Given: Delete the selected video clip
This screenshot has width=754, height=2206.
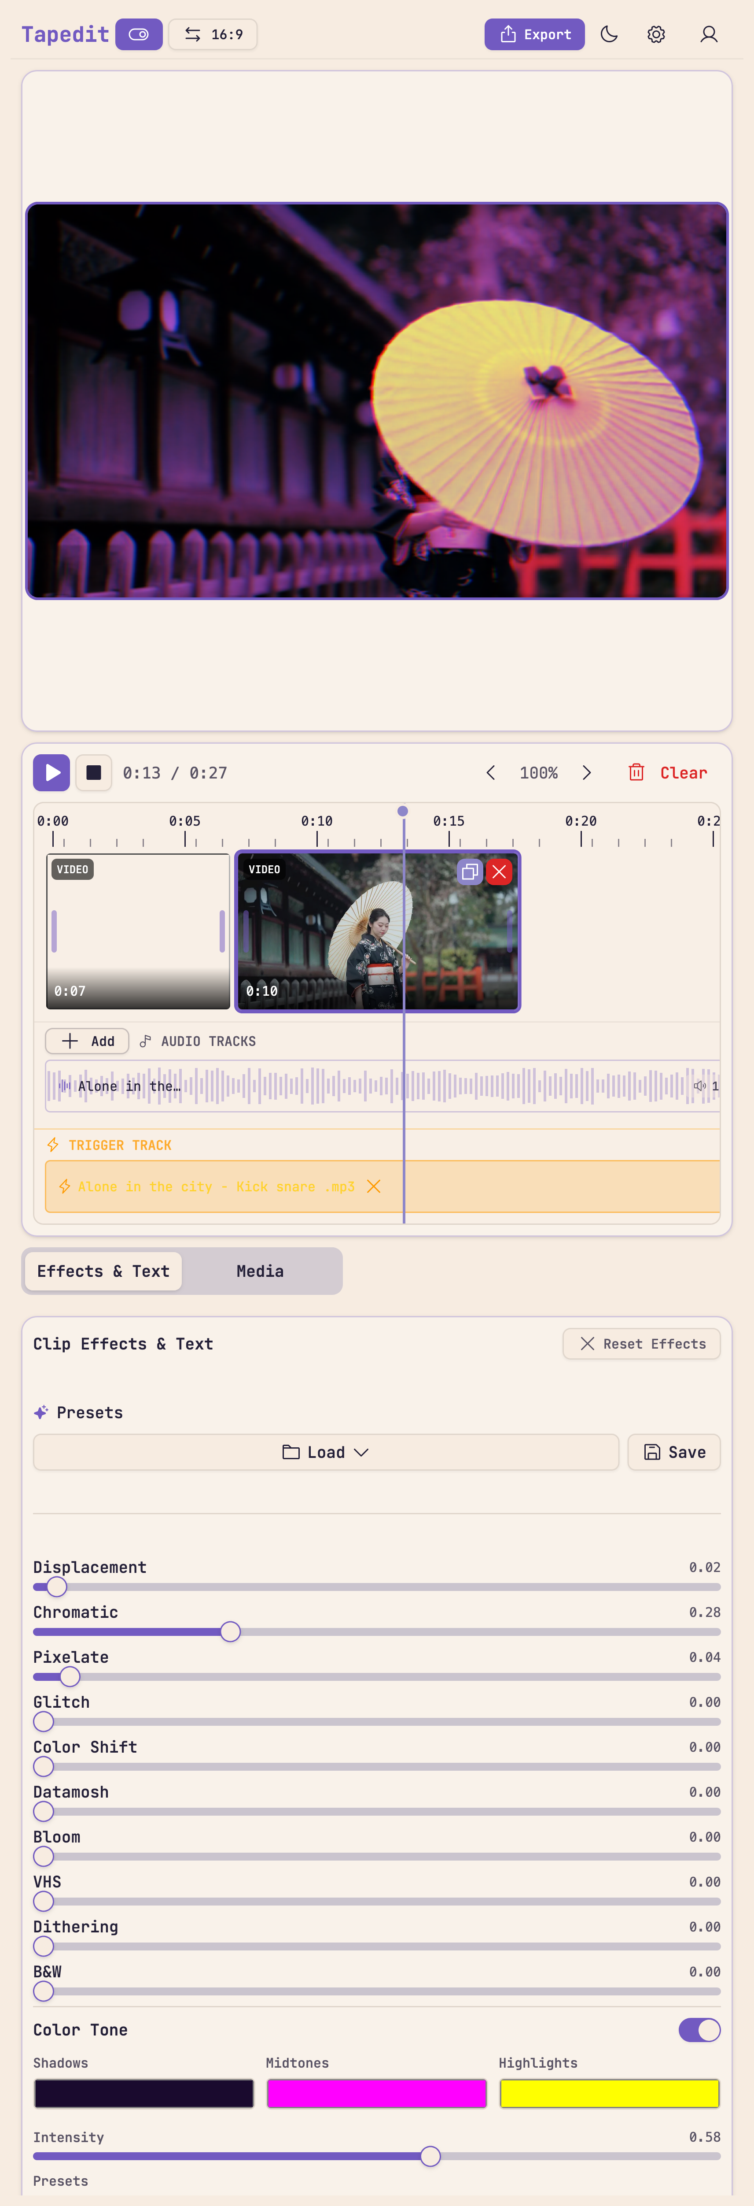Looking at the screenshot, I should click(x=499, y=872).
